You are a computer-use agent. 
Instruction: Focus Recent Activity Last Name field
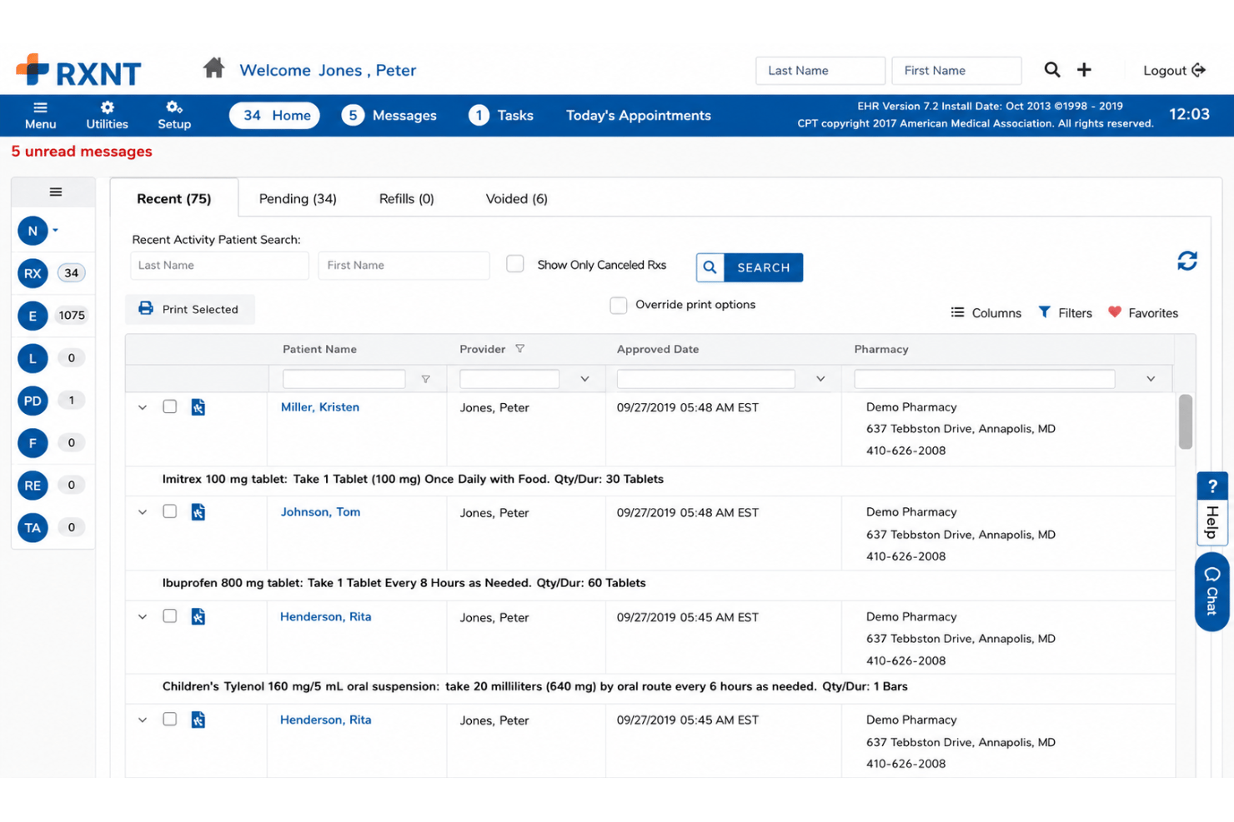[219, 266]
